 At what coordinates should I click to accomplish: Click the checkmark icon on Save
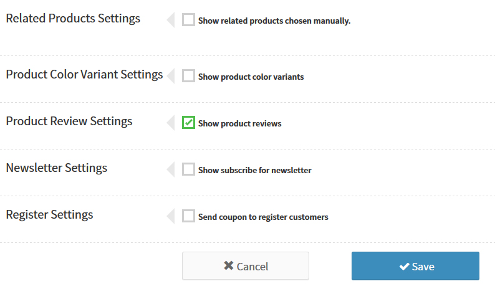click(x=404, y=267)
